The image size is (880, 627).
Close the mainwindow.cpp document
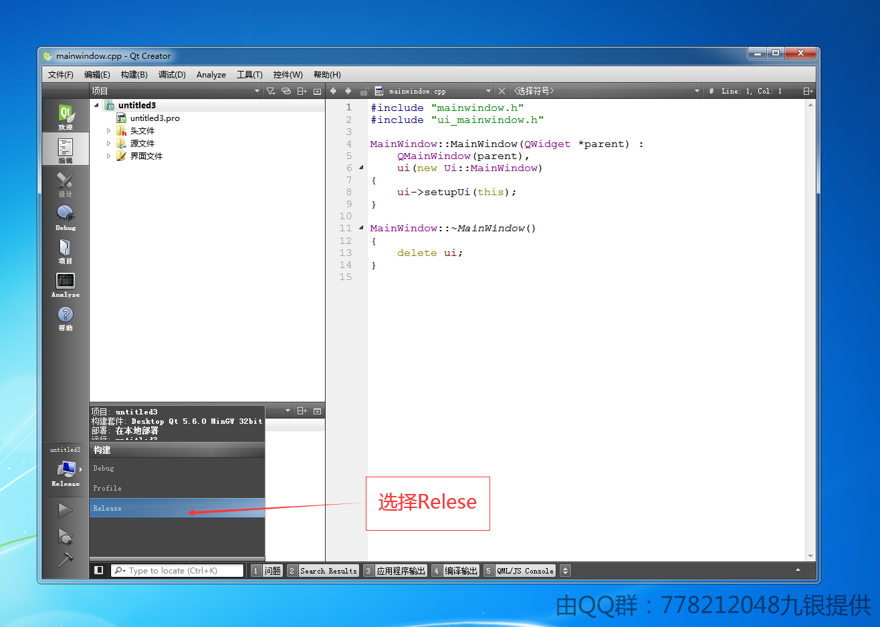click(x=502, y=91)
